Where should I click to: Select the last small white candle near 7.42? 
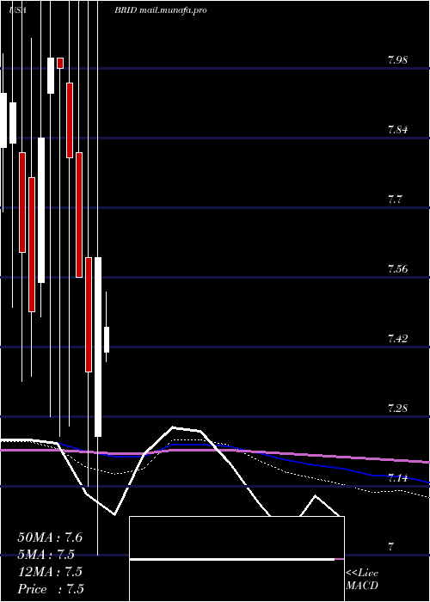(107, 340)
